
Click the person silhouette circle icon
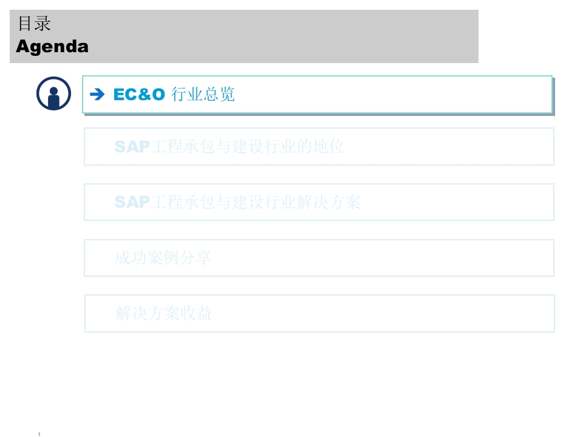53,93
